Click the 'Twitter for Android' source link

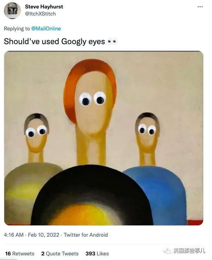86,235
